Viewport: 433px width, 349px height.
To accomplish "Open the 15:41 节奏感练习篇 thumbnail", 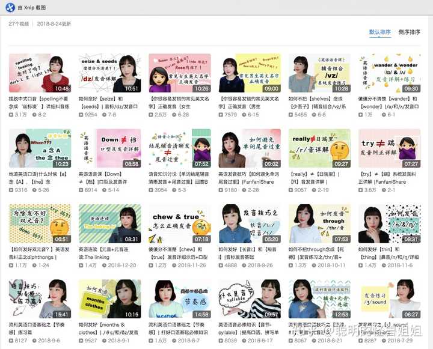I will [x=40, y=299].
